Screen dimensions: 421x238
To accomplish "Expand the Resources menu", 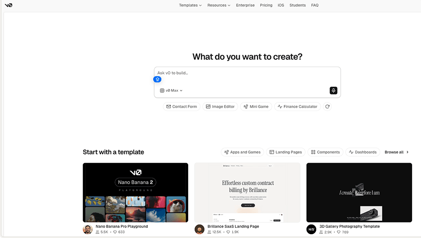I will pyautogui.click(x=219, y=5).
